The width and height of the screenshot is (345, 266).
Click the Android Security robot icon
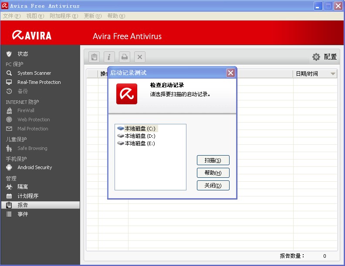click(9, 167)
